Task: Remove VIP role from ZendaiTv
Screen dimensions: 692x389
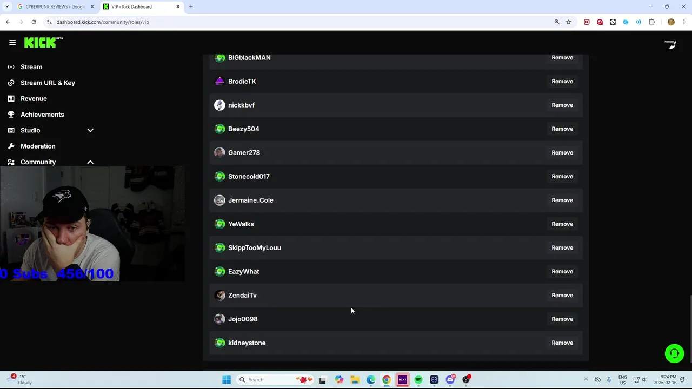Action: 562,296
